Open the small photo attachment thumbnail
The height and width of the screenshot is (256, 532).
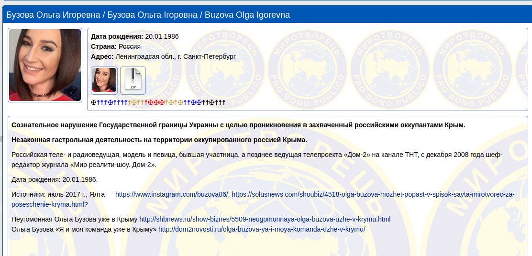click(104, 80)
